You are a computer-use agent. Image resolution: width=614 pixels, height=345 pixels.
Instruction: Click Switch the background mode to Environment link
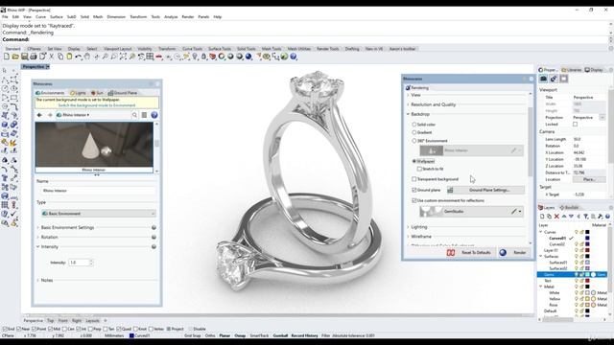97,105
